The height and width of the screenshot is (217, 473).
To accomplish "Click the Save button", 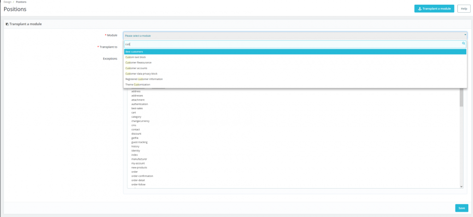I will (x=462, y=208).
